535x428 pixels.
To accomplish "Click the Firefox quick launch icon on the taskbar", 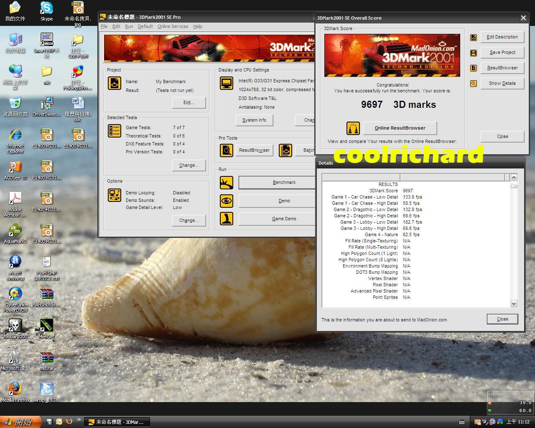I will tap(69, 422).
